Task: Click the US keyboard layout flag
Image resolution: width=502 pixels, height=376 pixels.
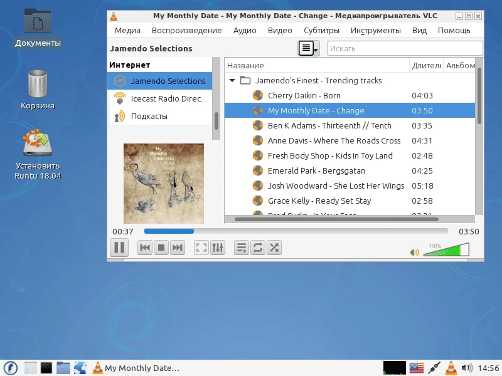Action: (417, 368)
